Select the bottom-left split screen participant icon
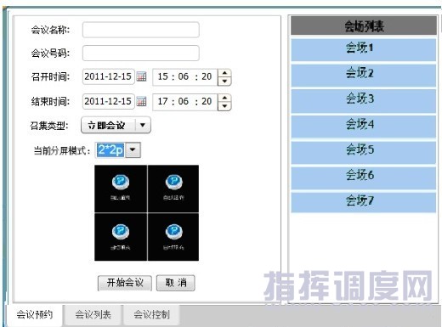This screenshot has height=327, width=442. click(121, 232)
